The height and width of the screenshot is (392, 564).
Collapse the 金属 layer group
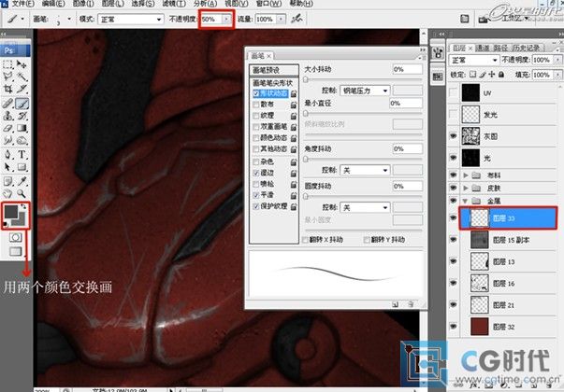pos(465,201)
